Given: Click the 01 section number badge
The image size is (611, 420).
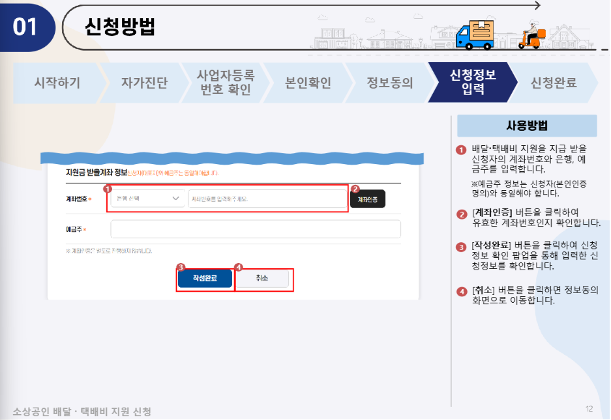Looking at the screenshot, I should 27,27.
